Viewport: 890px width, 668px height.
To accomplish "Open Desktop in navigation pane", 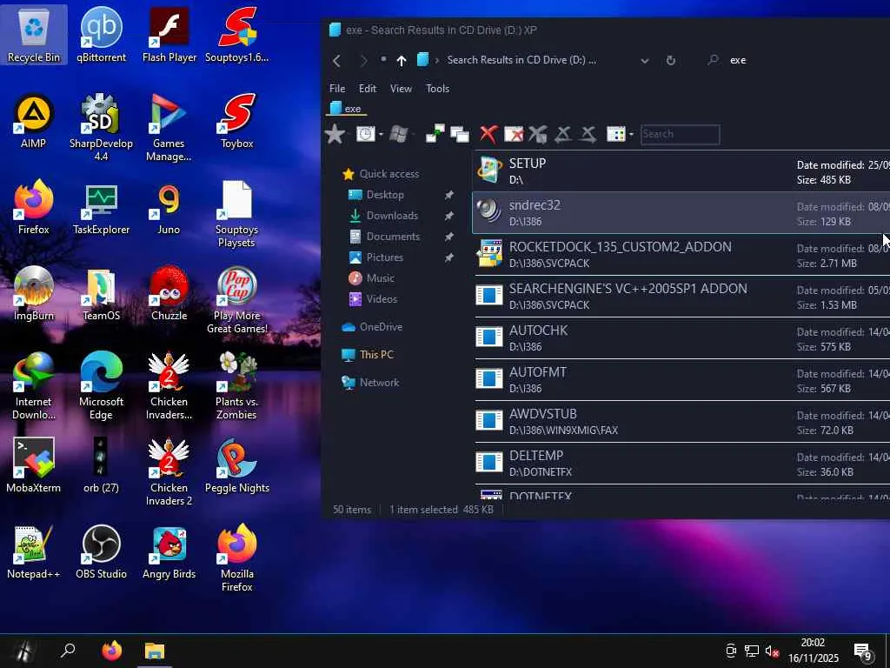I will (x=385, y=195).
